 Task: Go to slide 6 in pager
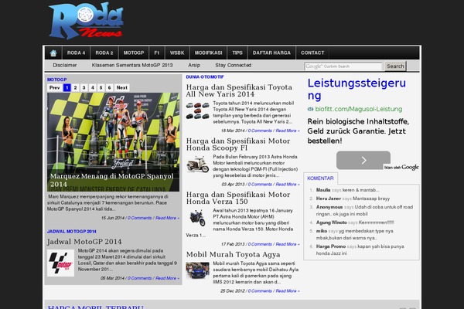110,87
